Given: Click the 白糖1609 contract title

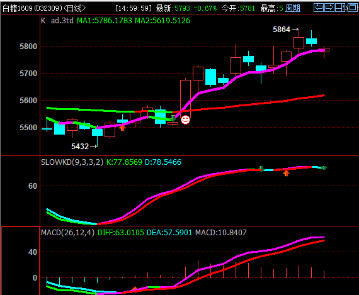Looking at the screenshot, I should pyautogui.click(x=18, y=8).
